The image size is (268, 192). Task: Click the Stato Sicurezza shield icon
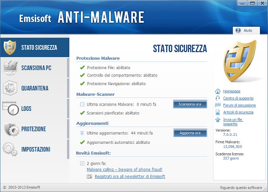click(x=10, y=47)
